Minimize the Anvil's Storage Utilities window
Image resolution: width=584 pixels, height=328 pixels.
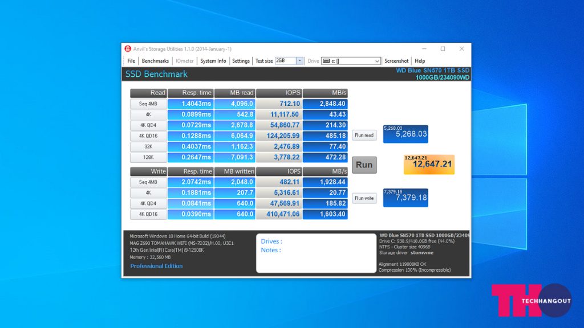click(x=424, y=49)
